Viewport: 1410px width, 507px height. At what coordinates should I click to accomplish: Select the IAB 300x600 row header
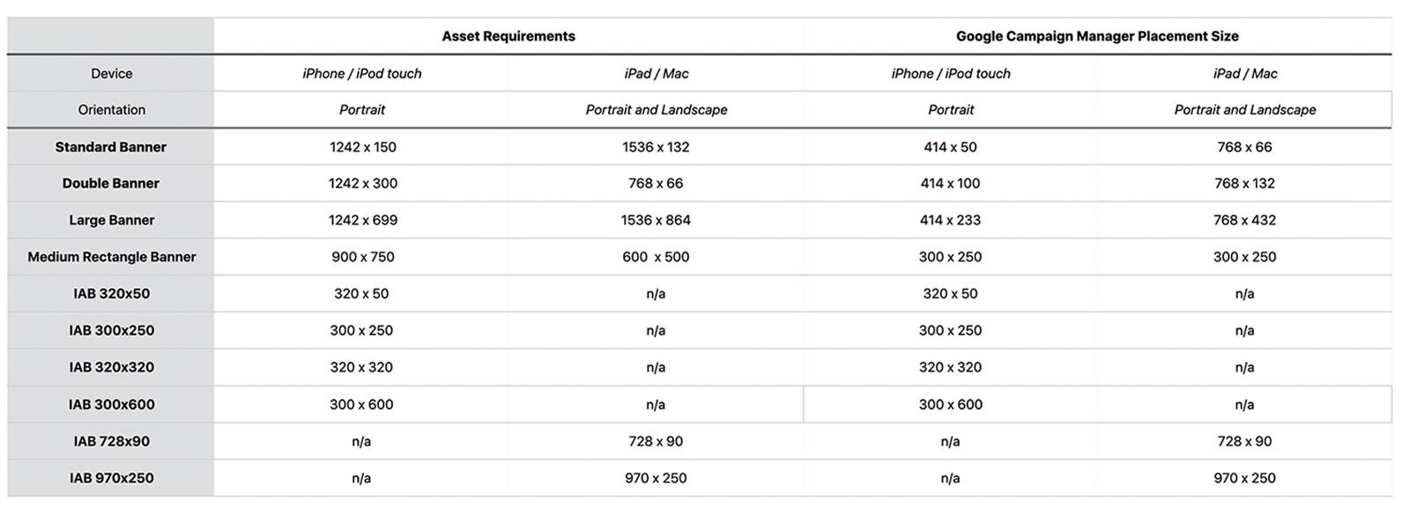(111, 405)
